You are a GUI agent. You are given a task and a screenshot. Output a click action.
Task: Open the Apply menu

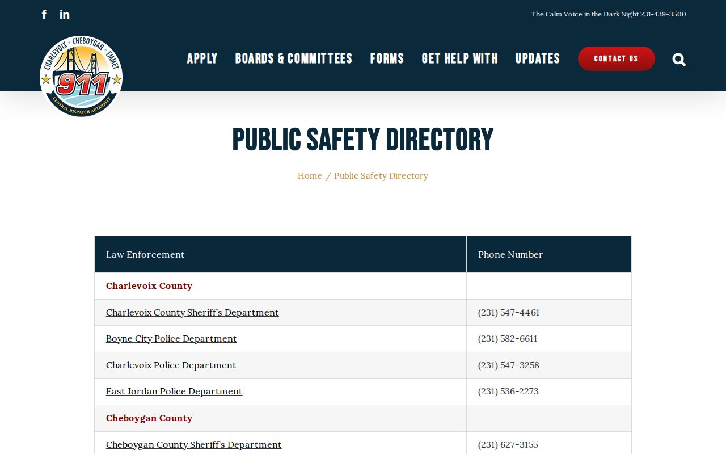(202, 58)
